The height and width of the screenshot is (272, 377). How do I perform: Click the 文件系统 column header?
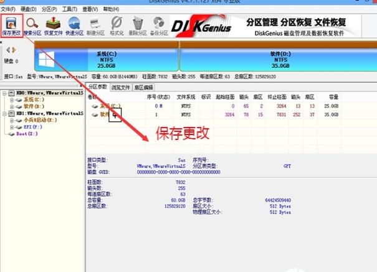tap(186, 97)
